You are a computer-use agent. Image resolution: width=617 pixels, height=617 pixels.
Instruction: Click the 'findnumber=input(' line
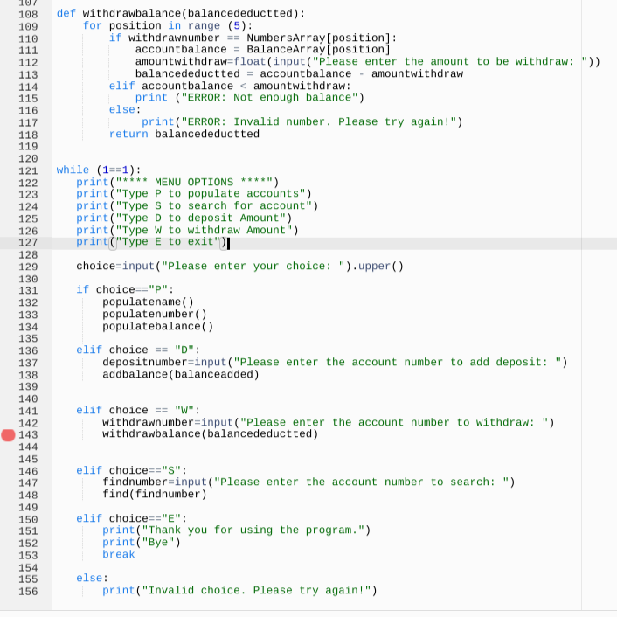tap(308, 482)
